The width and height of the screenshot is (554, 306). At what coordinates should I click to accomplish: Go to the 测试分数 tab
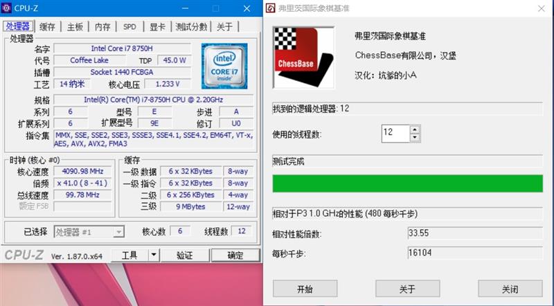[191, 27]
